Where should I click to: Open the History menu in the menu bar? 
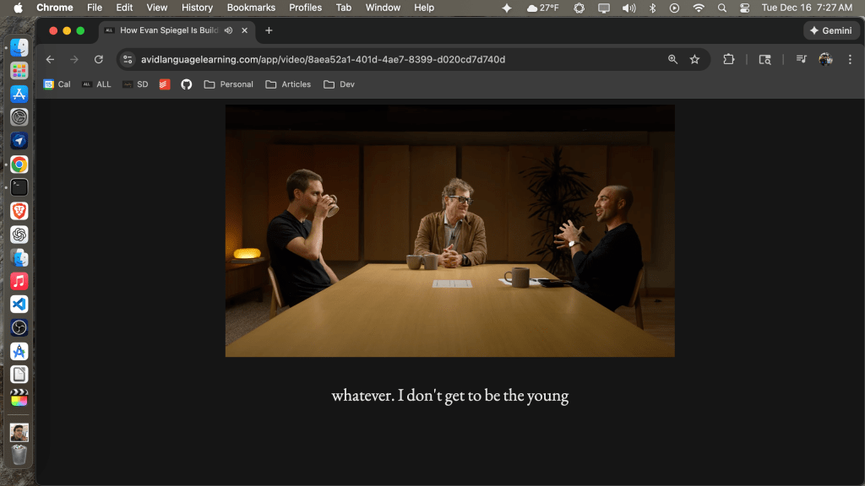coord(197,8)
